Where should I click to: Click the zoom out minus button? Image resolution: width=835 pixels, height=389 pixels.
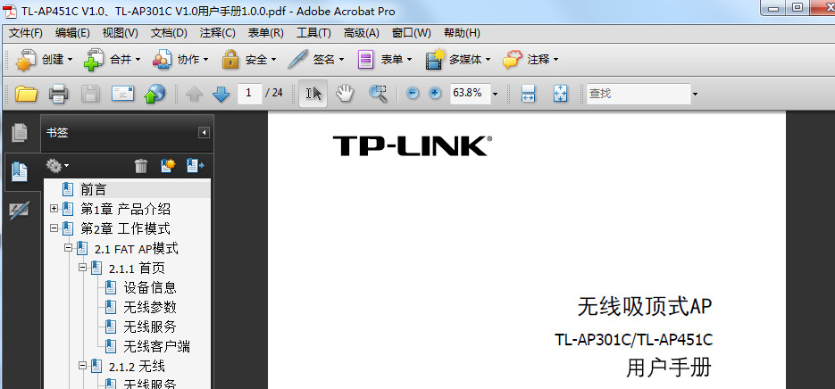coord(413,94)
